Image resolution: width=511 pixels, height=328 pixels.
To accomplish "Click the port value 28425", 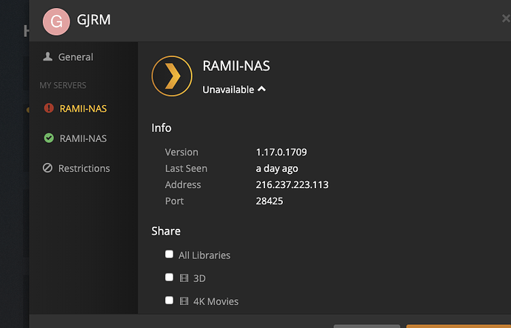I will [269, 201].
